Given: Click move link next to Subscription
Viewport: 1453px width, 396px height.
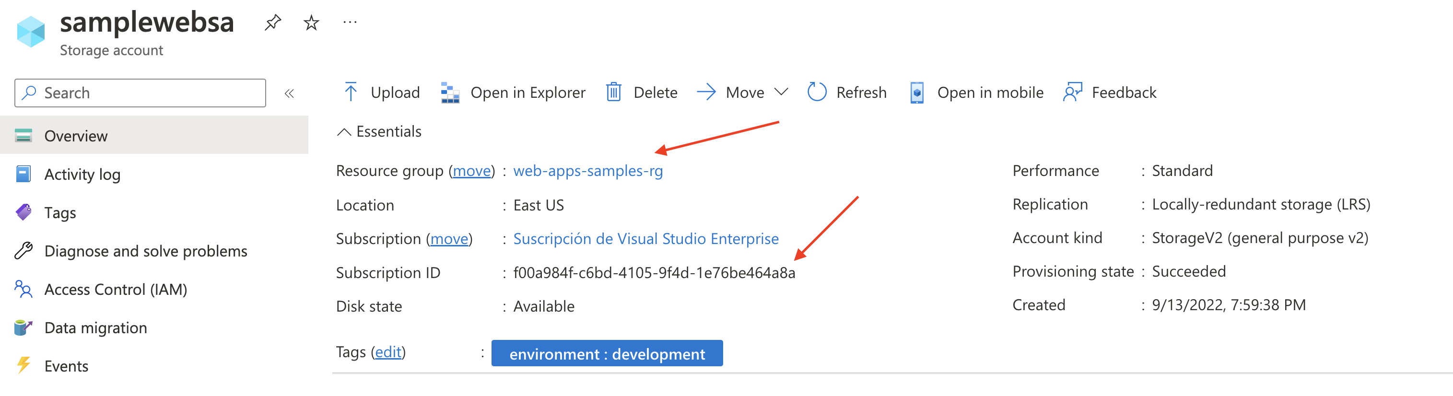Looking at the screenshot, I should pyautogui.click(x=449, y=239).
